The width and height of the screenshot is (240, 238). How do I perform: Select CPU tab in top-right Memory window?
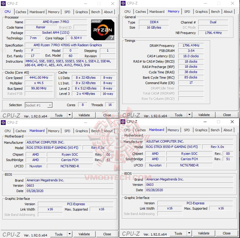(127, 12)
